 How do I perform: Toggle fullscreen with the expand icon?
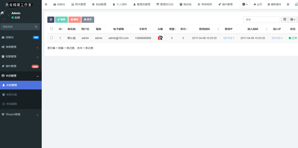click(288, 4)
